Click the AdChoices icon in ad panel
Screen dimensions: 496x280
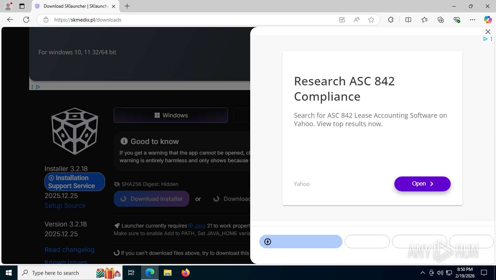[485, 39]
